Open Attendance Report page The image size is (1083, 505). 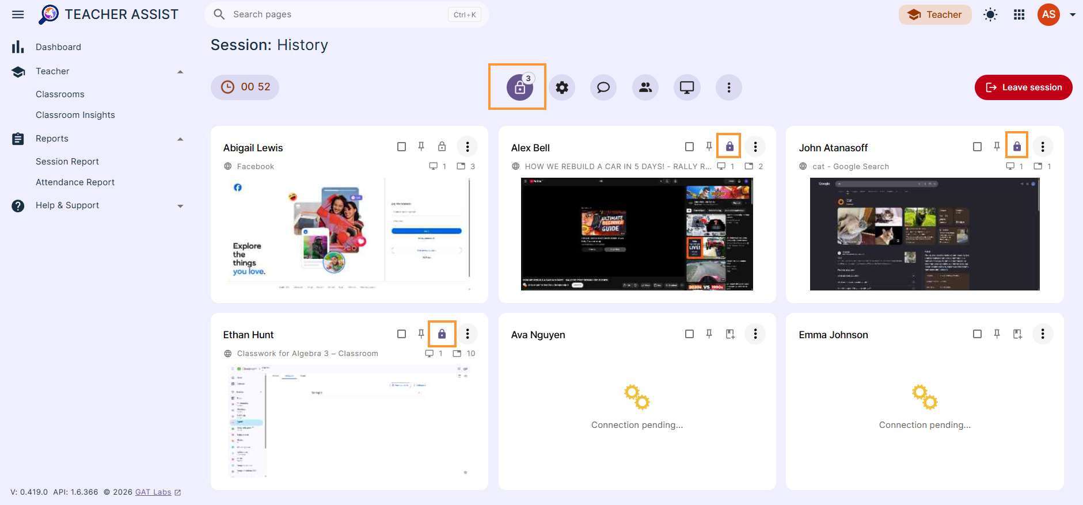[x=75, y=182]
